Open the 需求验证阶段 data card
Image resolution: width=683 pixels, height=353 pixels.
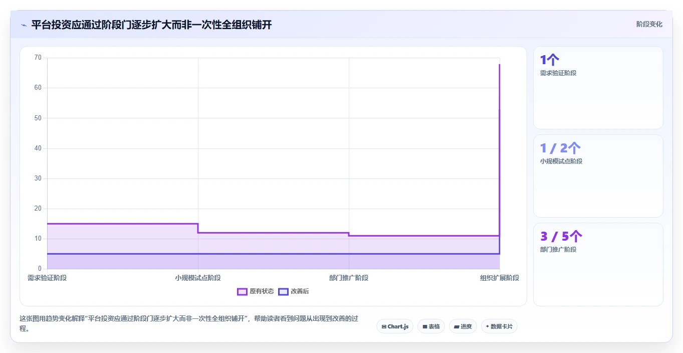[598, 88]
